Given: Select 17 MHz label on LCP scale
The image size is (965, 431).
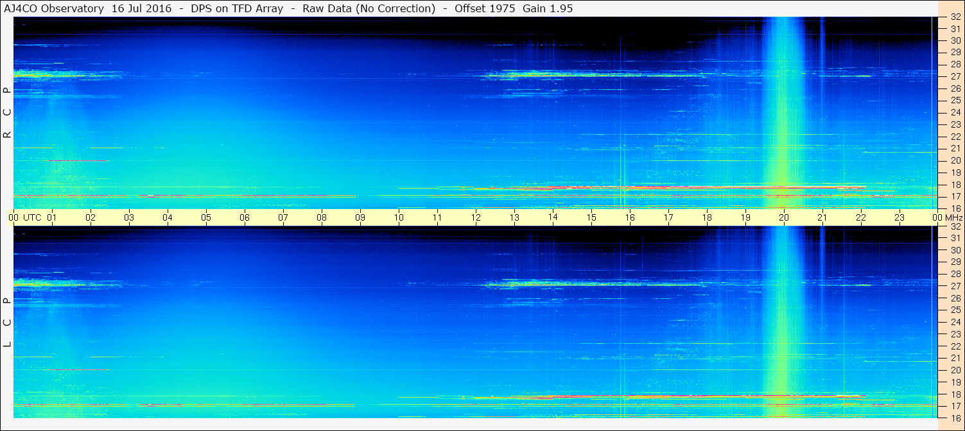Looking at the screenshot, I should click(x=955, y=406).
